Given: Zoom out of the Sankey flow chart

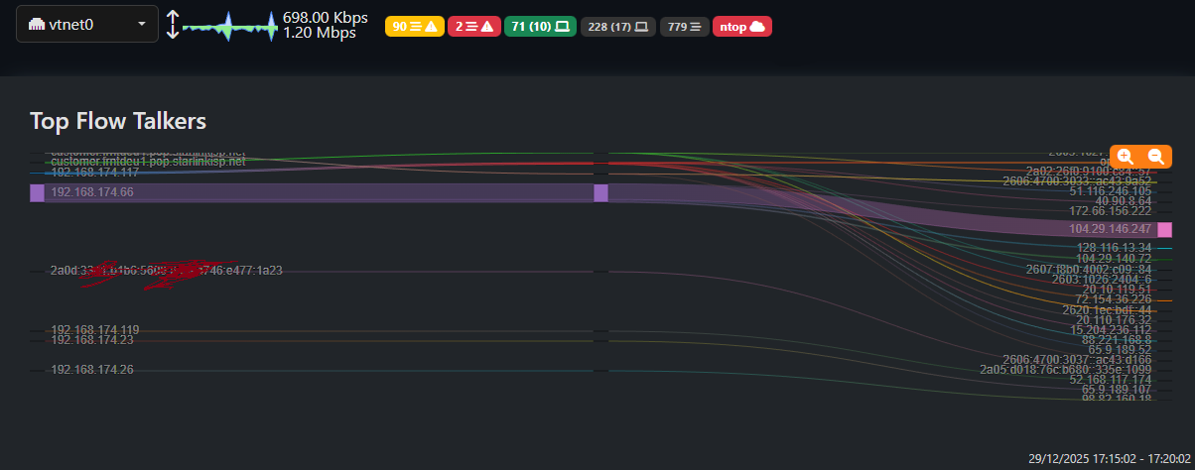Looking at the screenshot, I should coord(1156,157).
